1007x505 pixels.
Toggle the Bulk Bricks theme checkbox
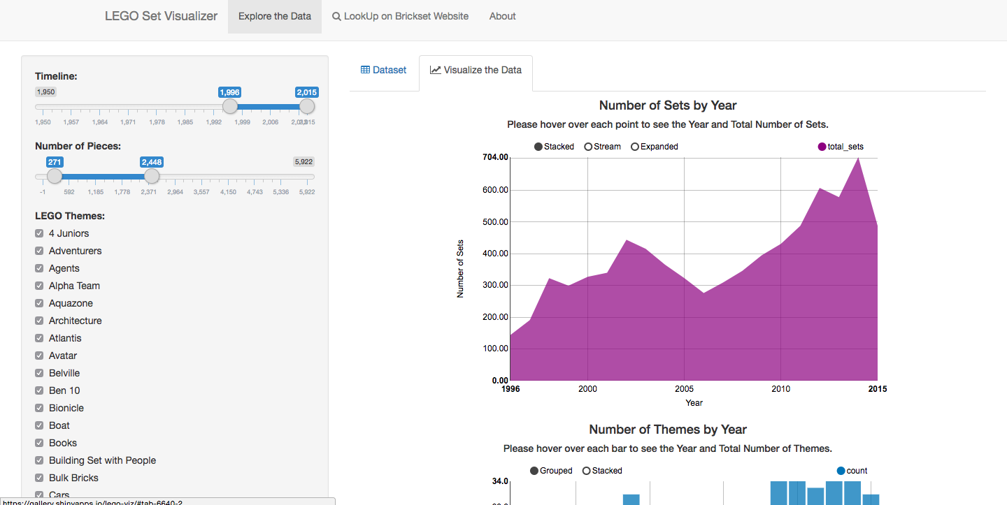pos(39,478)
